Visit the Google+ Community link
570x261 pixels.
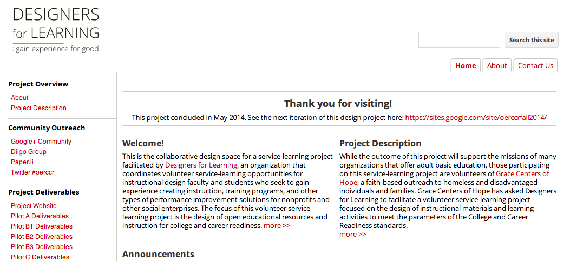point(41,142)
